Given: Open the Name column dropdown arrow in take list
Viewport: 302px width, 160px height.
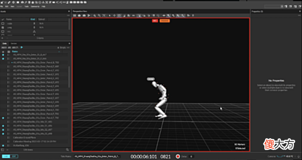Looking at the screenshot, I should [59, 52].
